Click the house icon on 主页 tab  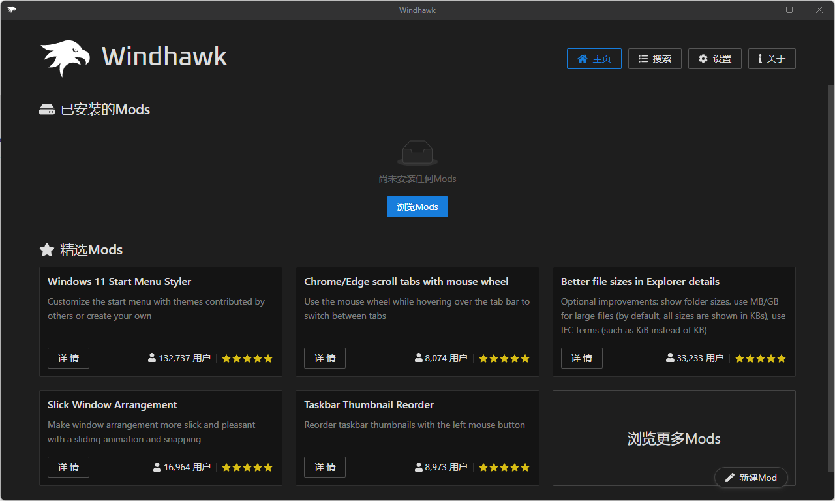[583, 59]
